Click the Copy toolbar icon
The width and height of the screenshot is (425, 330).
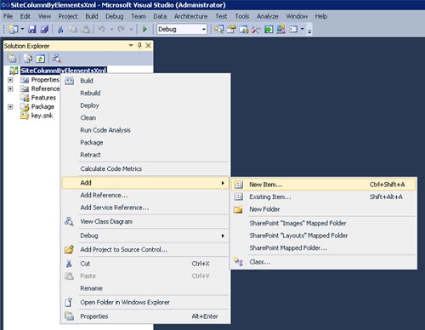coord(73,29)
